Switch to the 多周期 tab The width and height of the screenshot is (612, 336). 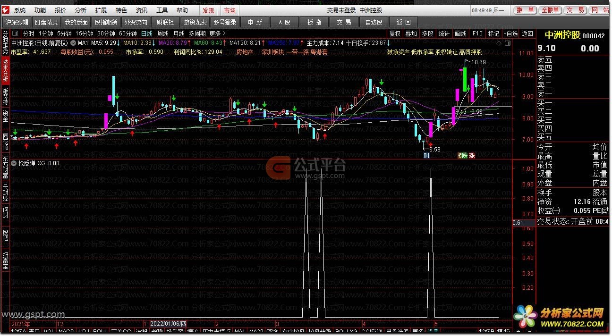(197, 34)
